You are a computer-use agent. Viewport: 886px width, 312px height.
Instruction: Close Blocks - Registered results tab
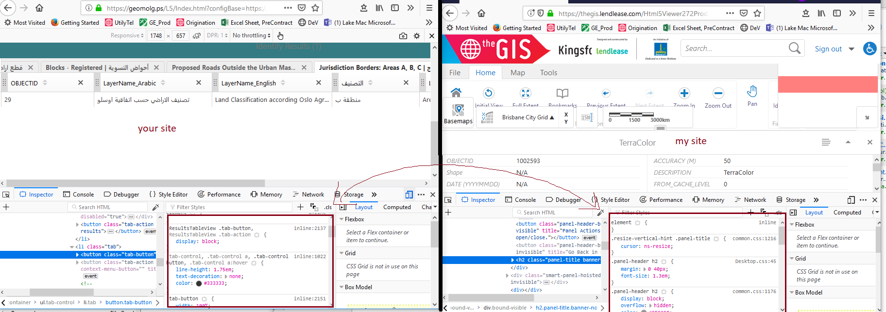pyautogui.click(x=156, y=67)
